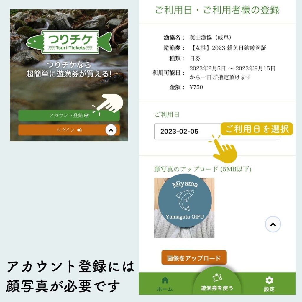
Task: Tap the up chevron on the login bar
Action: 111,130
